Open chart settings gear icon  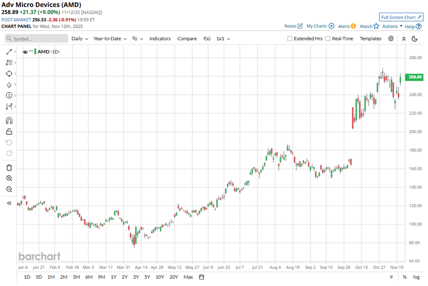coord(391,38)
